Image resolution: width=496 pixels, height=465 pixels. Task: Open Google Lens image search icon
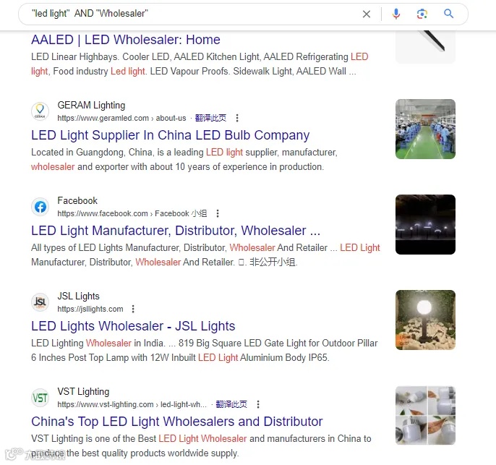pos(422,14)
